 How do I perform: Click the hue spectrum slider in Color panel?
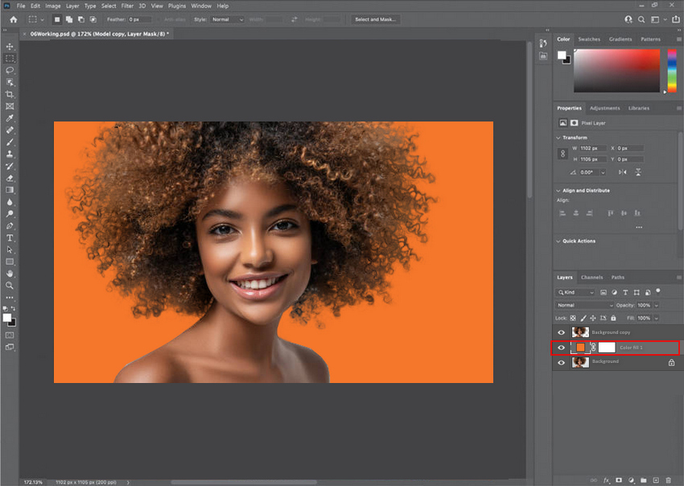[672, 71]
